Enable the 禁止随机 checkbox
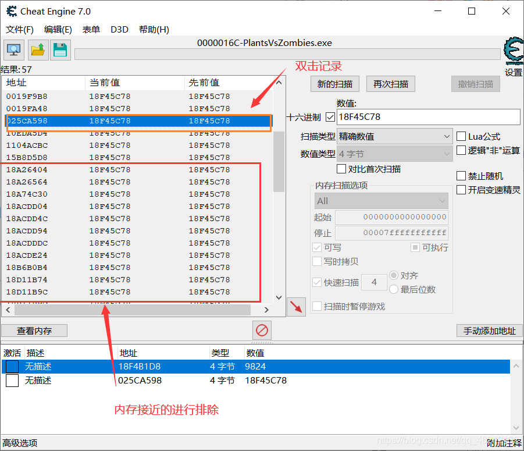Image resolution: width=524 pixels, height=451 pixels. point(461,176)
